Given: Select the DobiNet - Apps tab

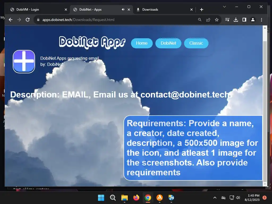Looking at the screenshot, I should pyautogui.click(x=101, y=10).
